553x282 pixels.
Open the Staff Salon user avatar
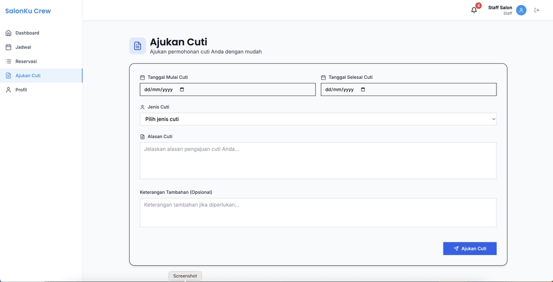click(521, 10)
